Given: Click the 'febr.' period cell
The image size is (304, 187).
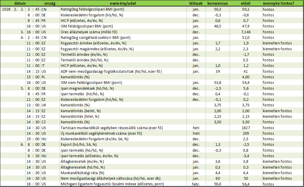Looking at the screenshot, I should pyautogui.click(x=196, y=184).
